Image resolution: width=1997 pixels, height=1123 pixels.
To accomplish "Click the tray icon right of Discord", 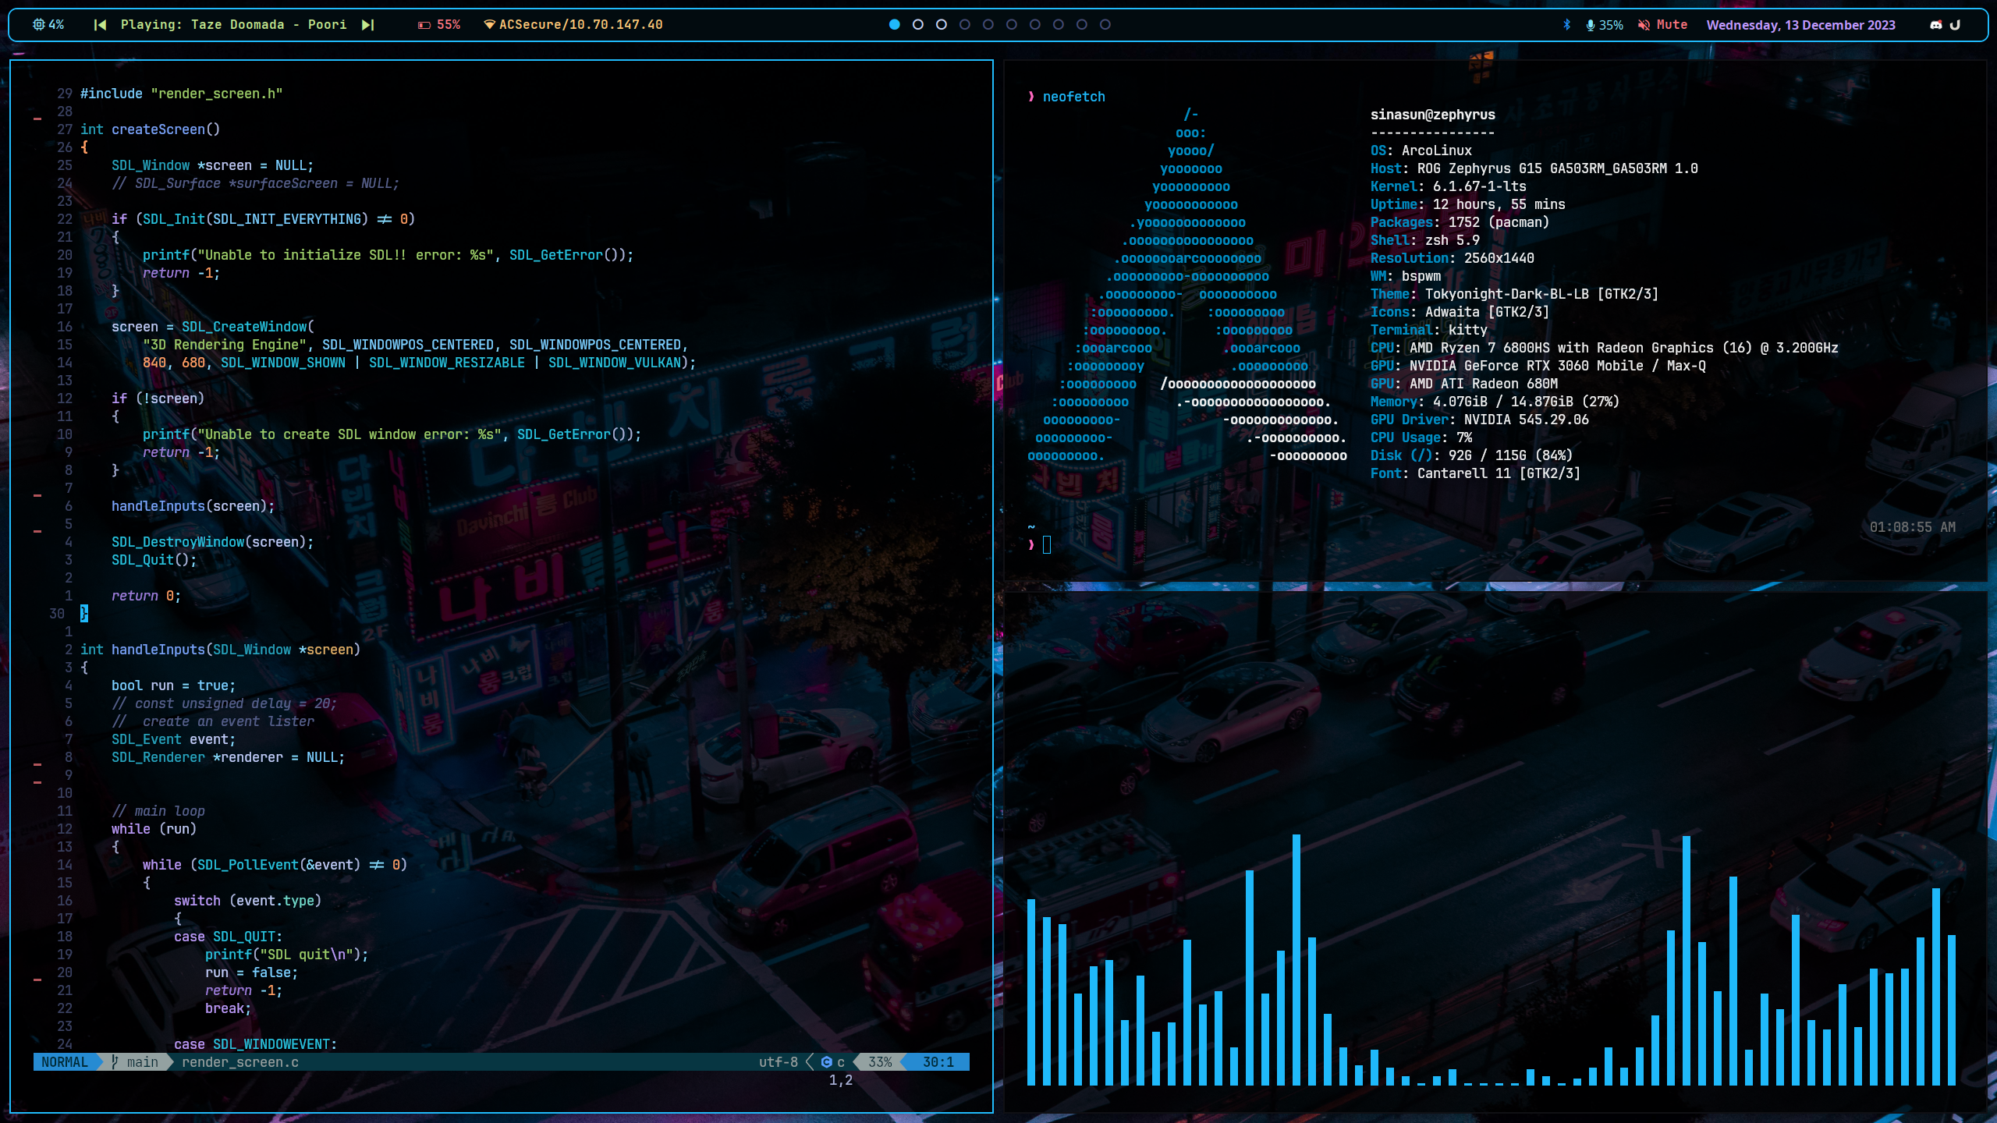I will (x=1955, y=25).
